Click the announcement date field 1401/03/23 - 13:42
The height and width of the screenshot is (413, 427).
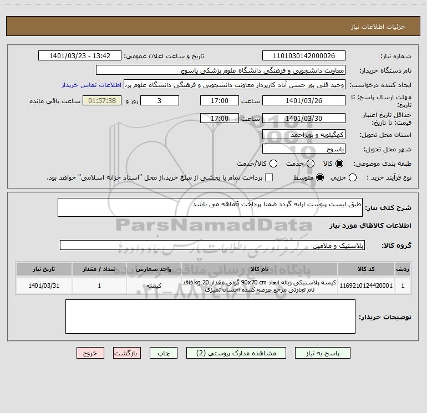click(80, 55)
